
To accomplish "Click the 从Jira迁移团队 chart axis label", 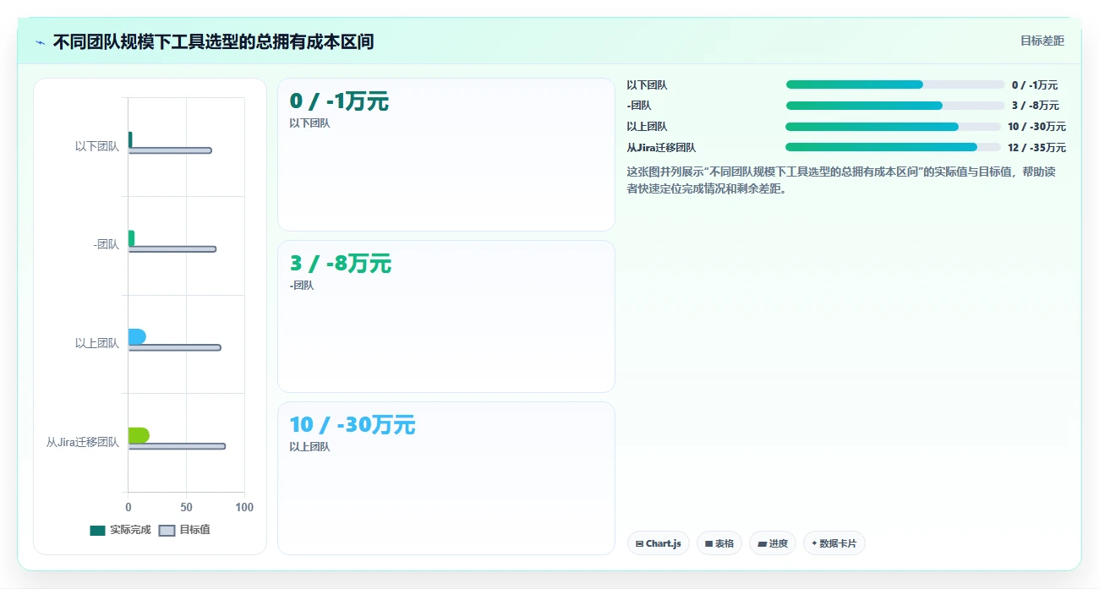I will [83, 442].
